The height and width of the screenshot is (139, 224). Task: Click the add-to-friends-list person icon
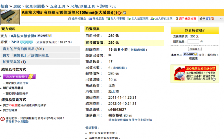153,19
